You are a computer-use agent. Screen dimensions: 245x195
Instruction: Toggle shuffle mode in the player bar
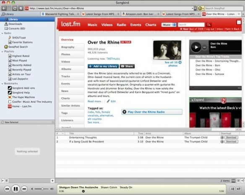pyautogui.click(x=232, y=189)
